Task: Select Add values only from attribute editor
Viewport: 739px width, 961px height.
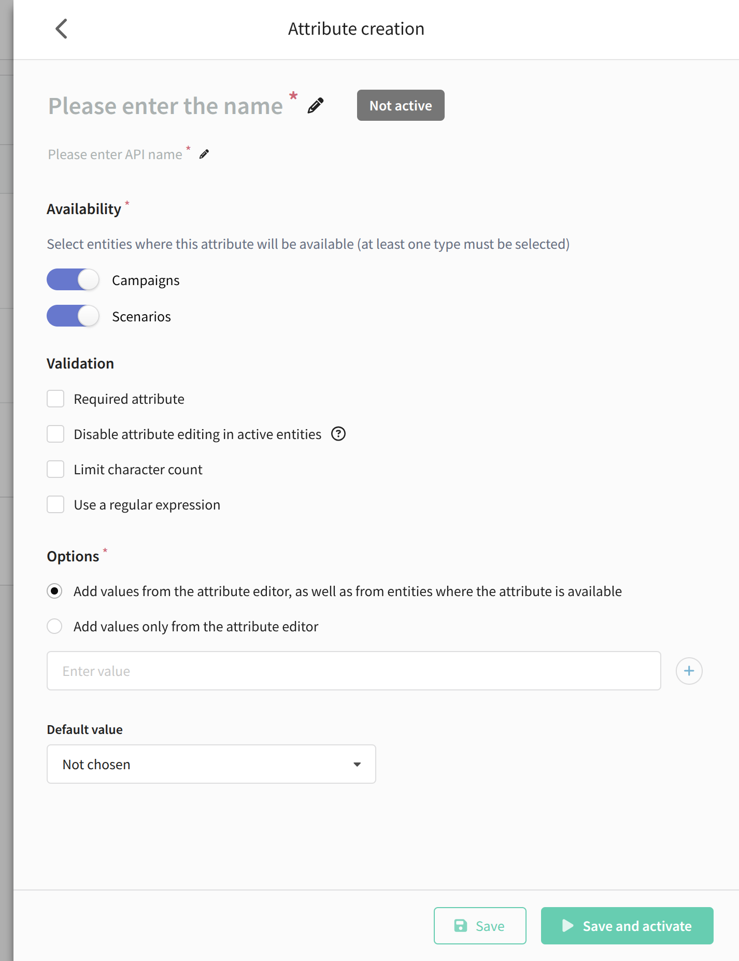Action: pyautogui.click(x=55, y=626)
